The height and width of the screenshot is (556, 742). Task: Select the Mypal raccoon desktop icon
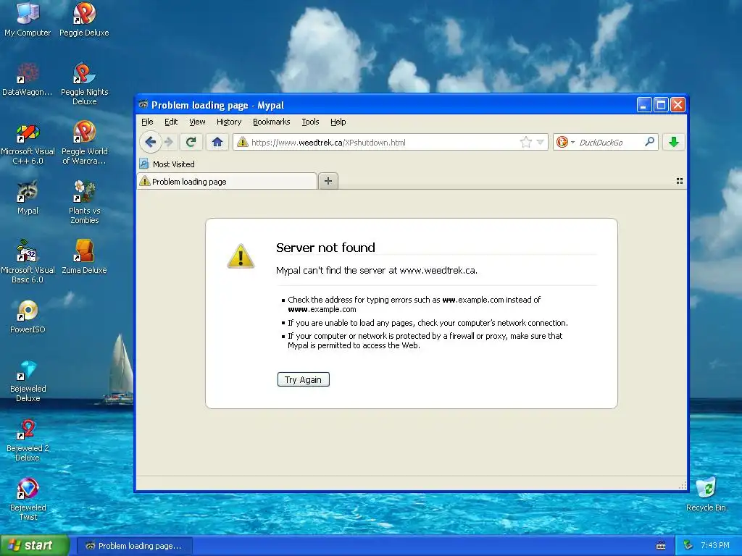pos(28,198)
